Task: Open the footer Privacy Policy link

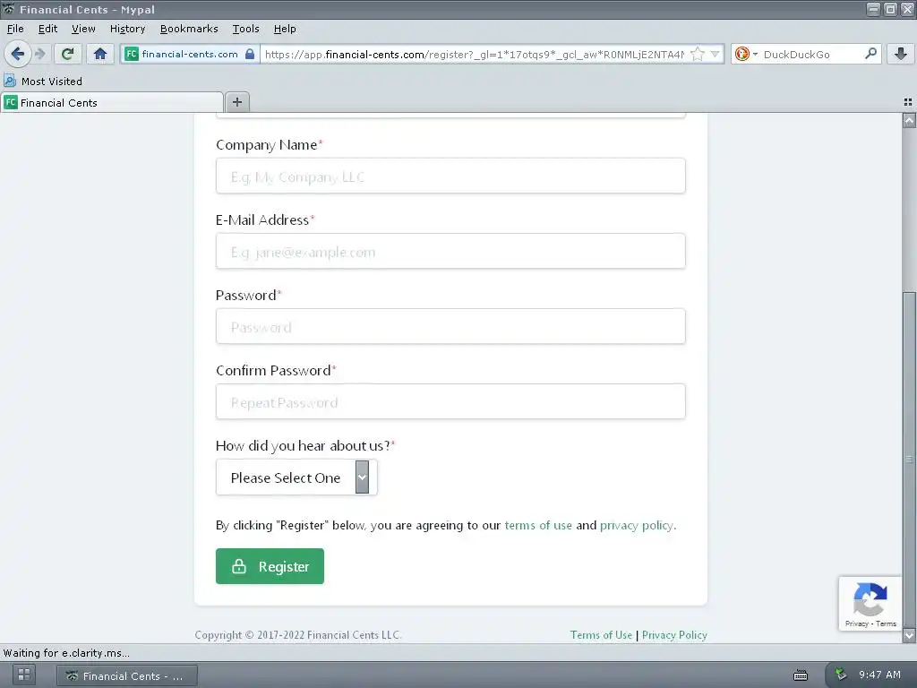Action: 674,635
